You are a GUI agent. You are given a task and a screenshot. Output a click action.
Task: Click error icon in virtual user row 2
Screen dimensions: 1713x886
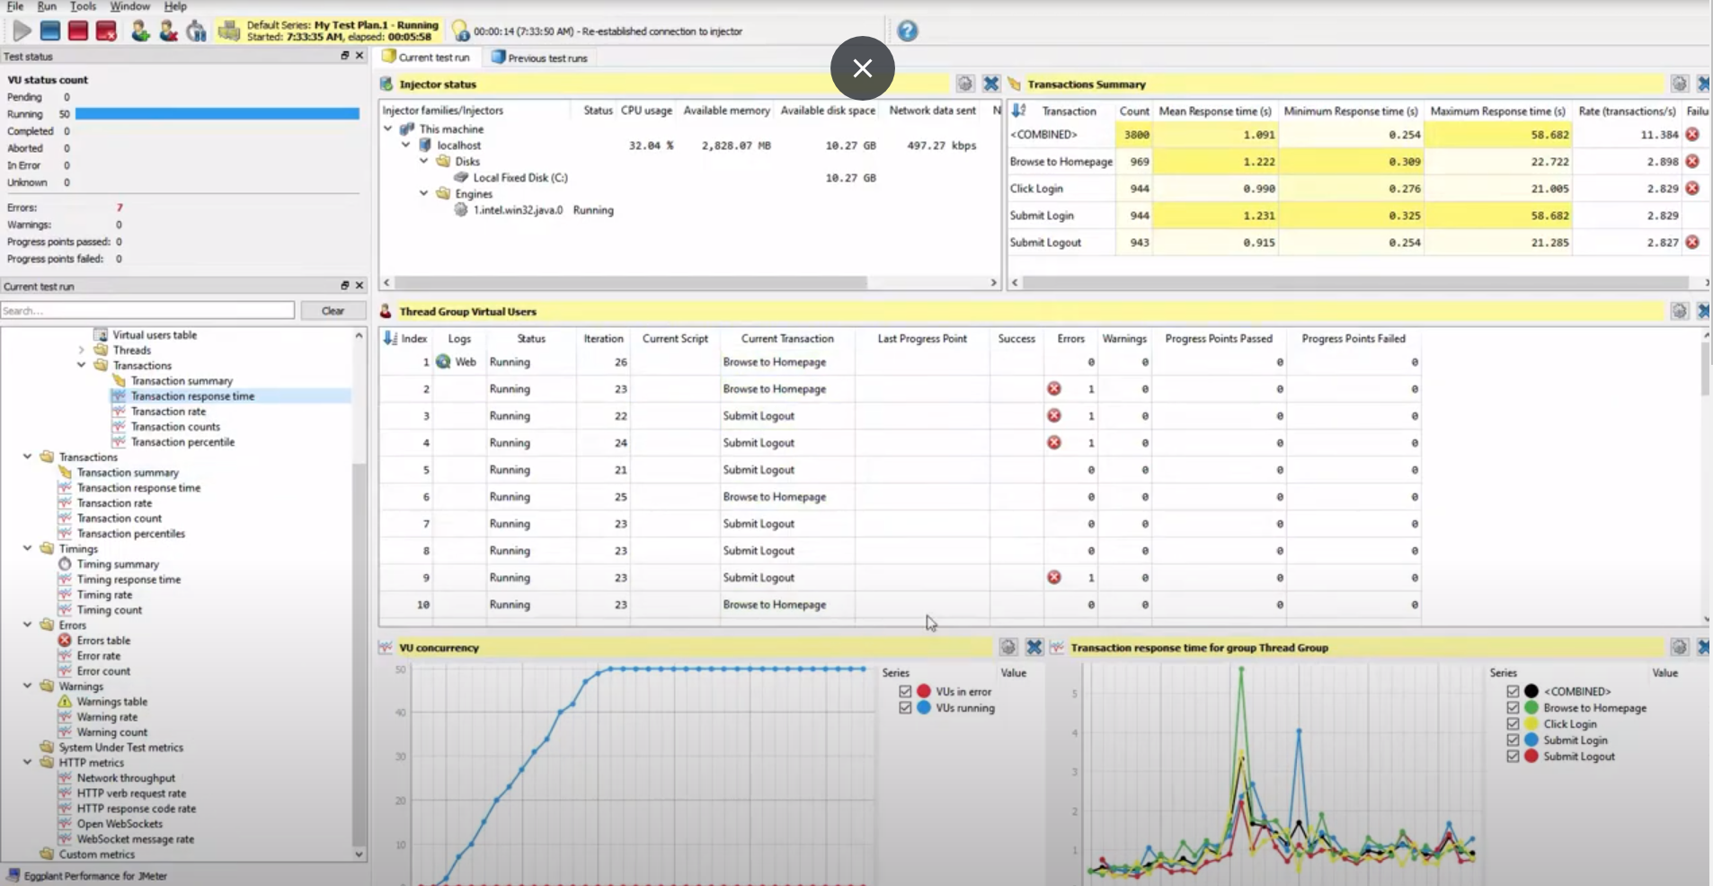click(1054, 389)
